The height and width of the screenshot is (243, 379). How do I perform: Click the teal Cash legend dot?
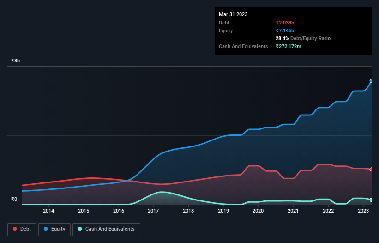[80, 229]
